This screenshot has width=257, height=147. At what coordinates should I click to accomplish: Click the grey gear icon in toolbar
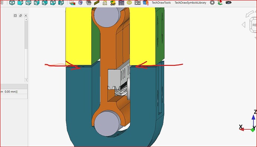[212, 3]
